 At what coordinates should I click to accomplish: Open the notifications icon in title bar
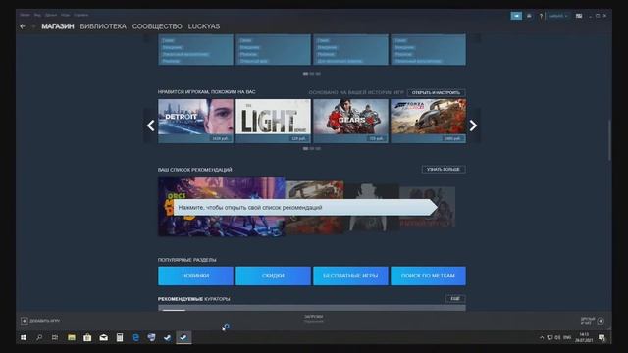pos(529,16)
